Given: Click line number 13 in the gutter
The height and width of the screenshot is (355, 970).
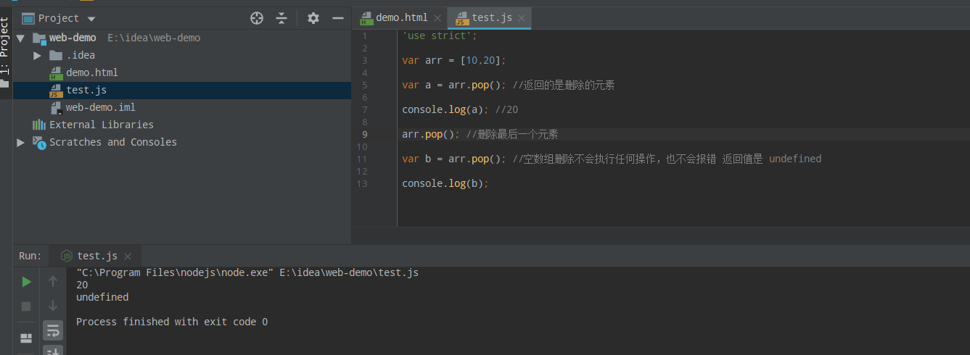Looking at the screenshot, I should pos(362,183).
